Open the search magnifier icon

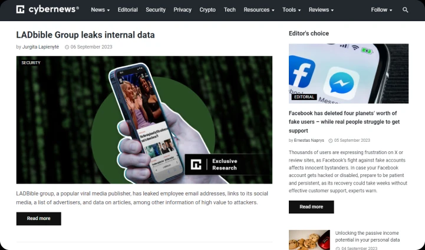(405, 10)
